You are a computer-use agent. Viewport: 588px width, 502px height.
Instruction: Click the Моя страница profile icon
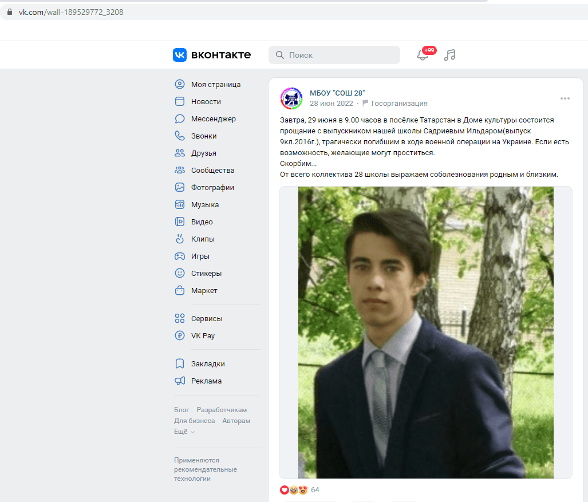click(x=180, y=84)
